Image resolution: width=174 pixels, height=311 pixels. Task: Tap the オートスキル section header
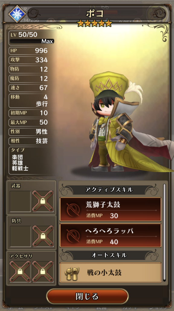[x=109, y=255]
